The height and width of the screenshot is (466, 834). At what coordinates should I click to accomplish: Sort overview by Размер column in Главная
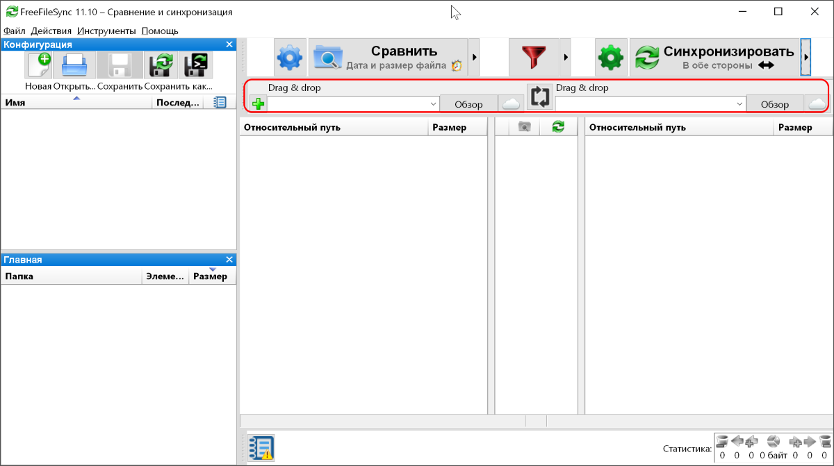pos(212,276)
